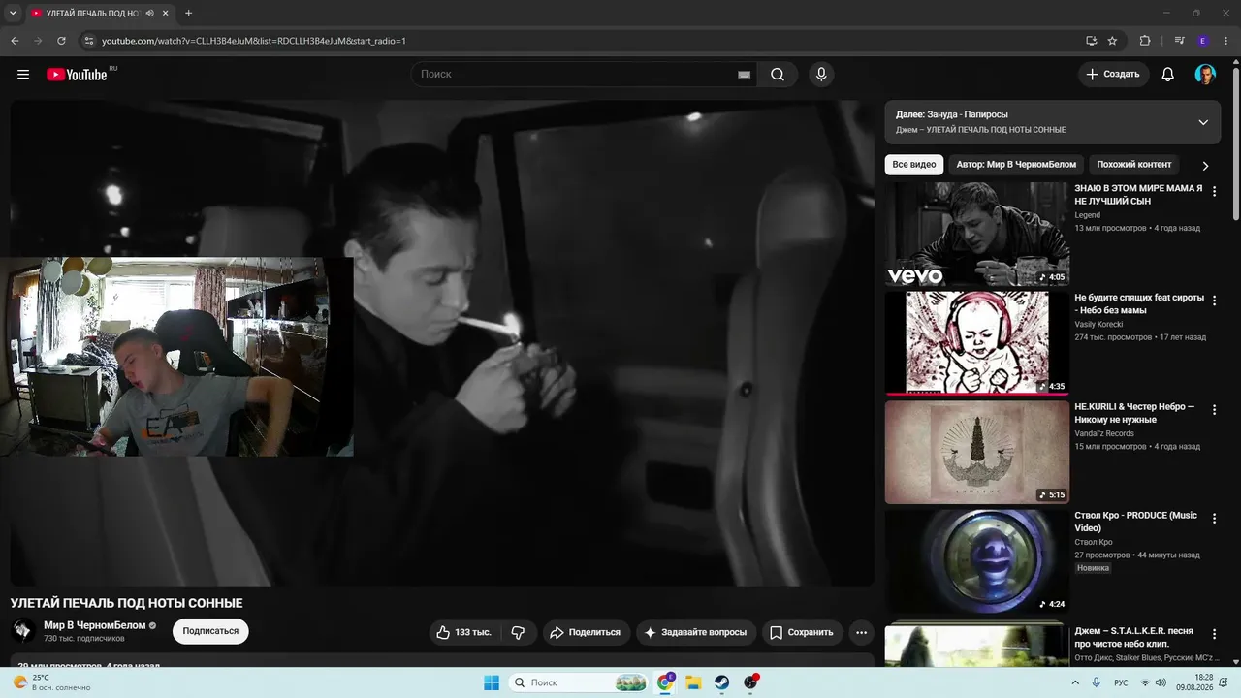Save the video with Сохранить button
The image size is (1241, 698).
(802, 632)
